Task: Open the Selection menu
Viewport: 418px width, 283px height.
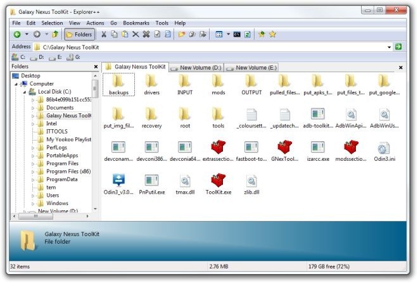Action: click(x=52, y=23)
